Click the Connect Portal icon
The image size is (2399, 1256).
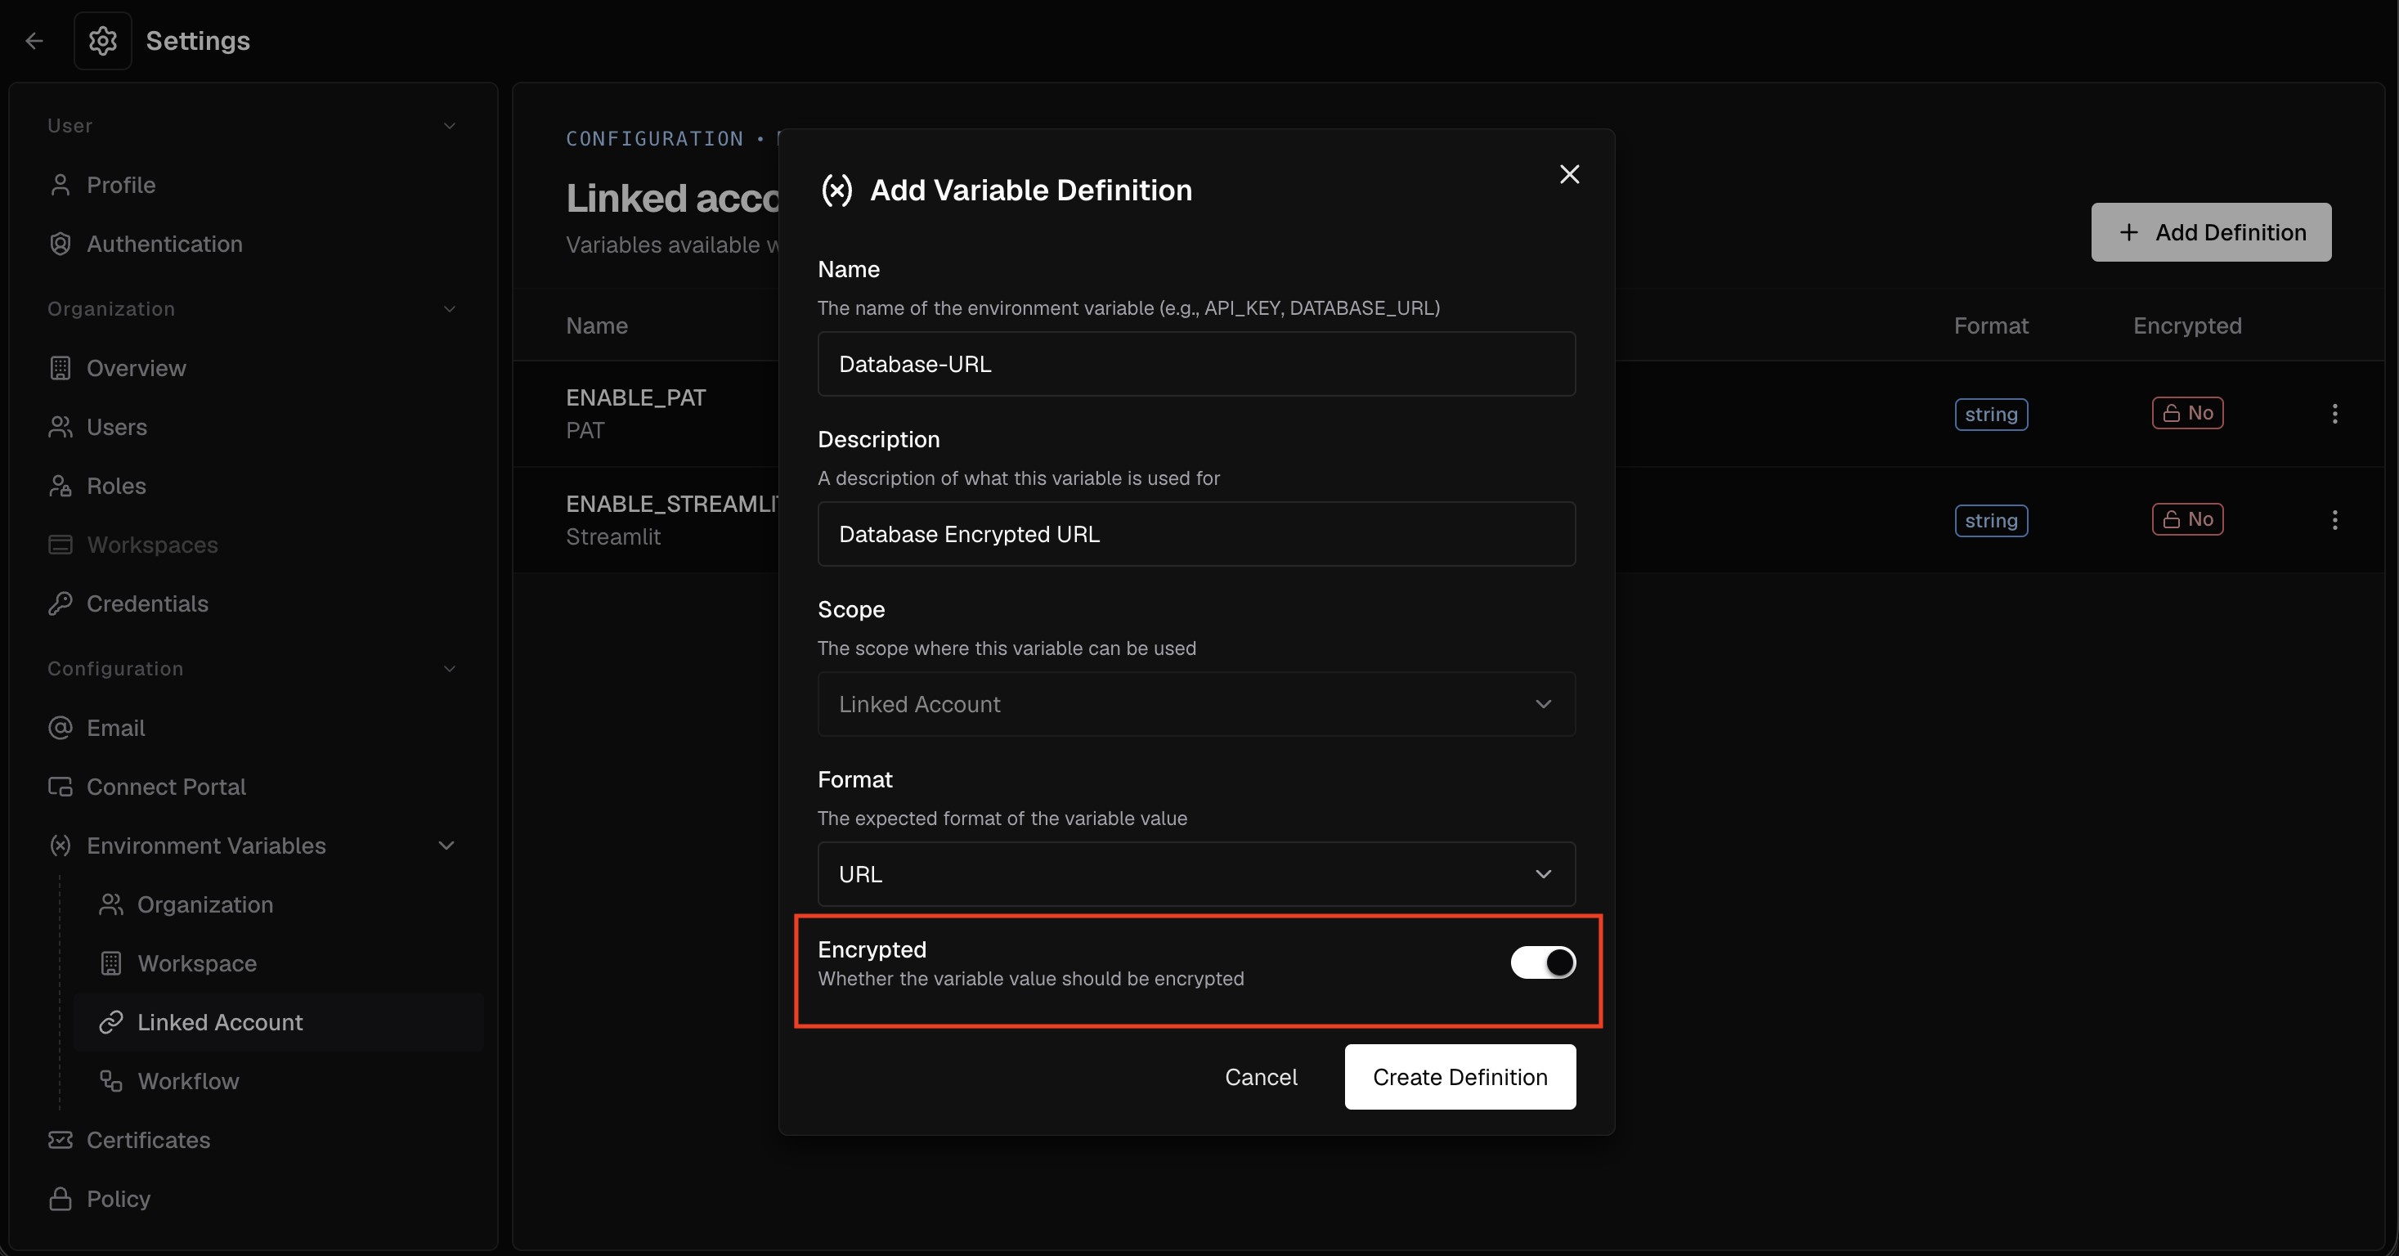click(x=61, y=787)
